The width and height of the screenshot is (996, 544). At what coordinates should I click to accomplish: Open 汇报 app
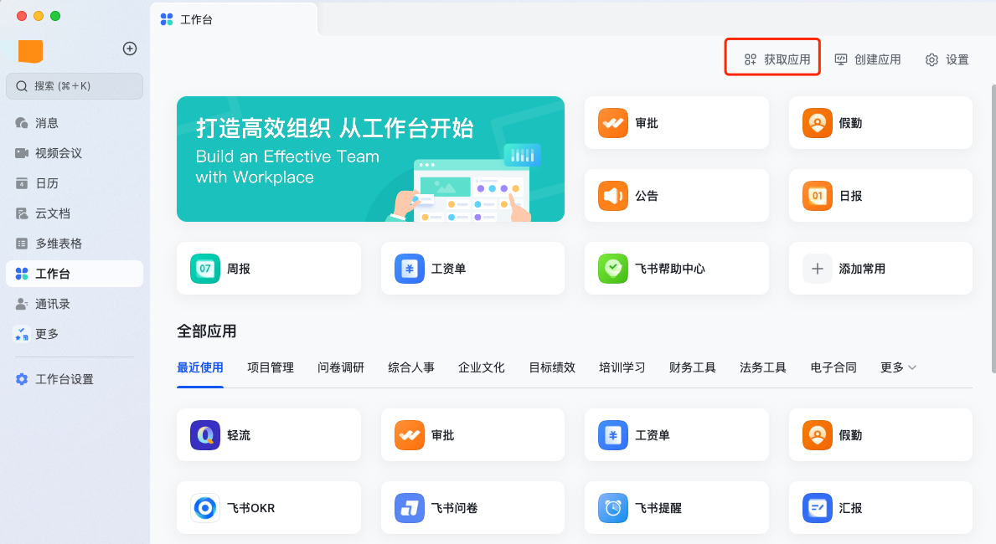(x=880, y=508)
